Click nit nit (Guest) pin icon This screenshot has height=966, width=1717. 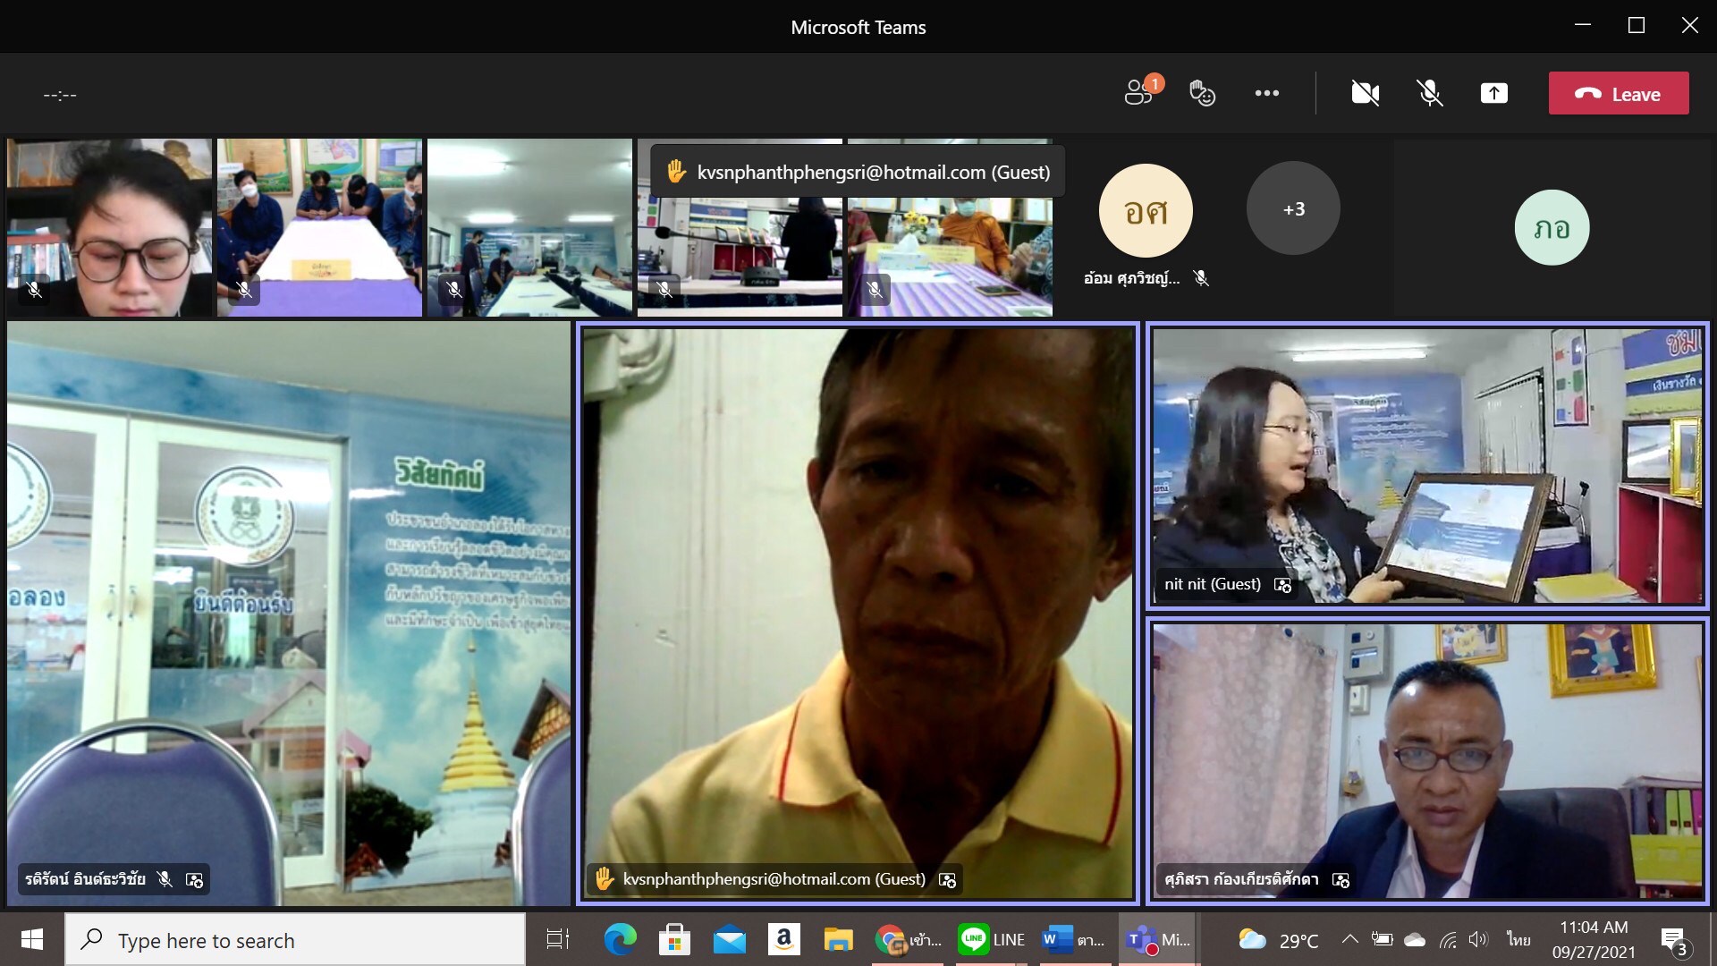tap(1282, 585)
